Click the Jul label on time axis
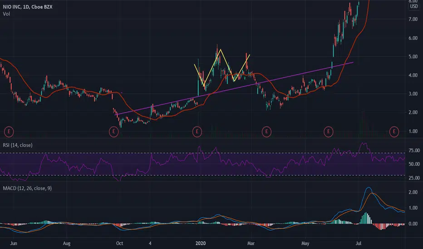423x249 pixels. tap(359, 244)
